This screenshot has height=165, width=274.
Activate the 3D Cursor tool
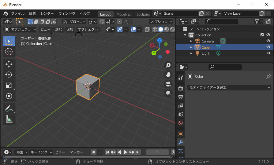(9, 52)
